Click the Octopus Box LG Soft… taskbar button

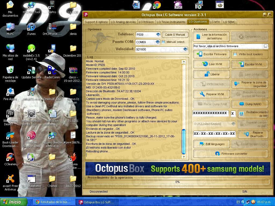[x=97, y=202]
